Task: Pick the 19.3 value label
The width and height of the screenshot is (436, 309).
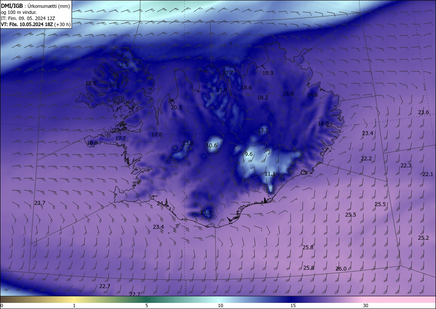Action: (x=268, y=73)
